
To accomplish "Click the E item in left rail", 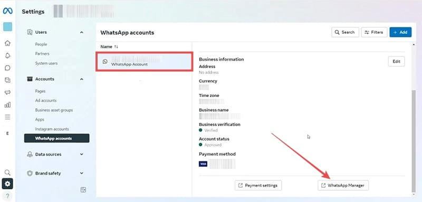I will click(7, 133).
